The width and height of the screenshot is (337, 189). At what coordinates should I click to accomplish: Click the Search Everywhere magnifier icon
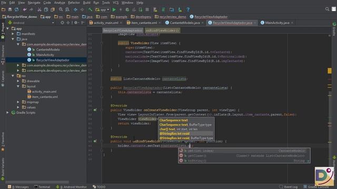[327, 9]
